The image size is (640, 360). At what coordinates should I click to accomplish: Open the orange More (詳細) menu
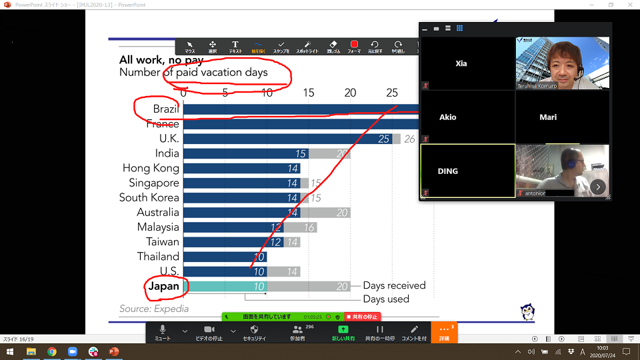[444, 333]
